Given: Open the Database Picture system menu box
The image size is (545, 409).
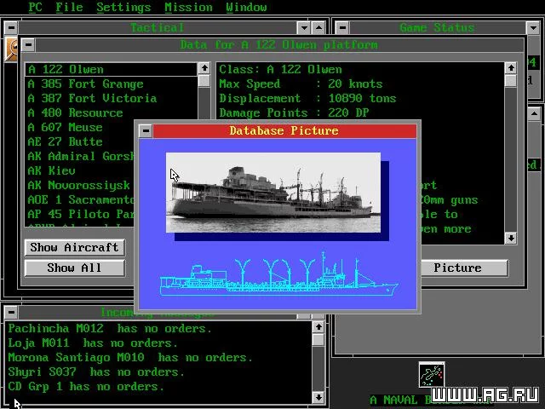Looking at the screenshot, I should [x=146, y=130].
